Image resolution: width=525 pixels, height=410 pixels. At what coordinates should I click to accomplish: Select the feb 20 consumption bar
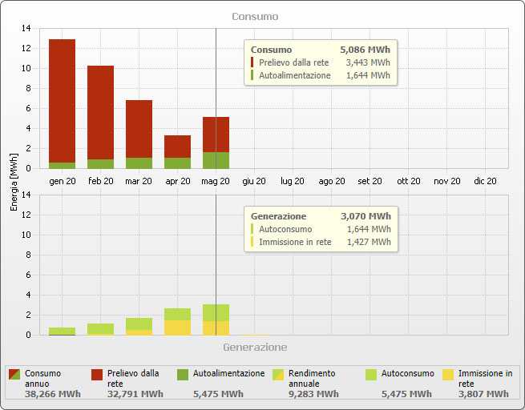[x=100, y=117]
